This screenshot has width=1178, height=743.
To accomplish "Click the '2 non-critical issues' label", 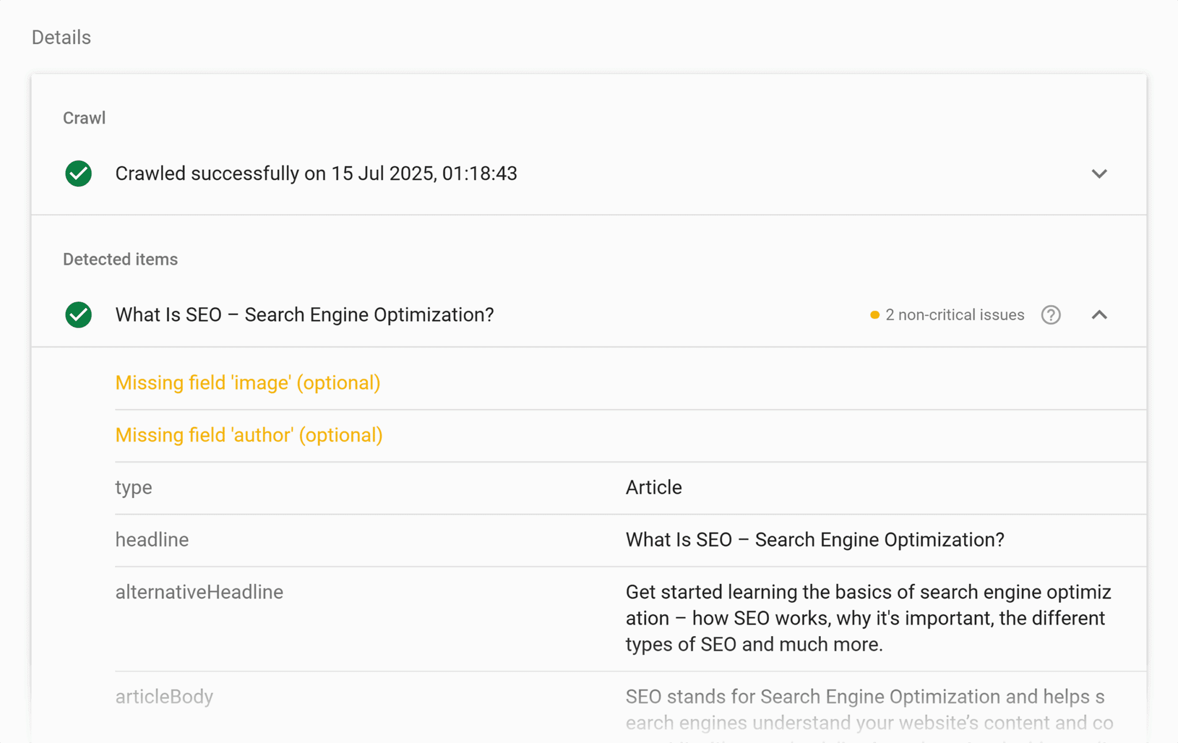I will point(955,315).
